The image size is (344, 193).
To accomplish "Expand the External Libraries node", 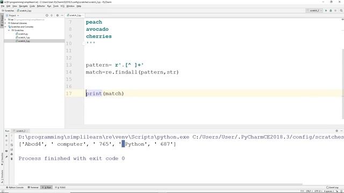I will pyautogui.click(x=5, y=23).
